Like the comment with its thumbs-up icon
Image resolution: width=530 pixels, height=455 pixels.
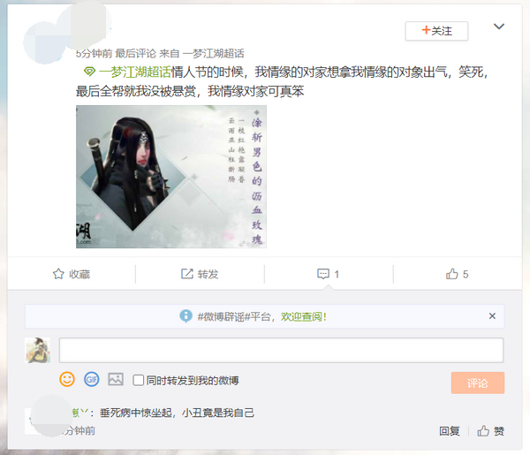(x=483, y=431)
